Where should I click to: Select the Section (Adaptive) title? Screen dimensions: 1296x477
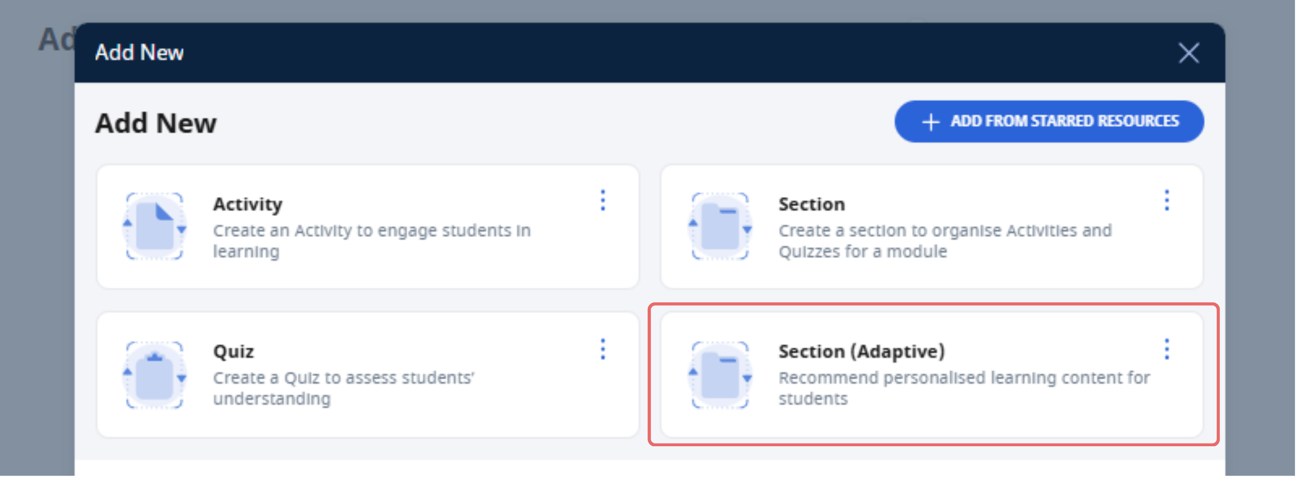[862, 351]
